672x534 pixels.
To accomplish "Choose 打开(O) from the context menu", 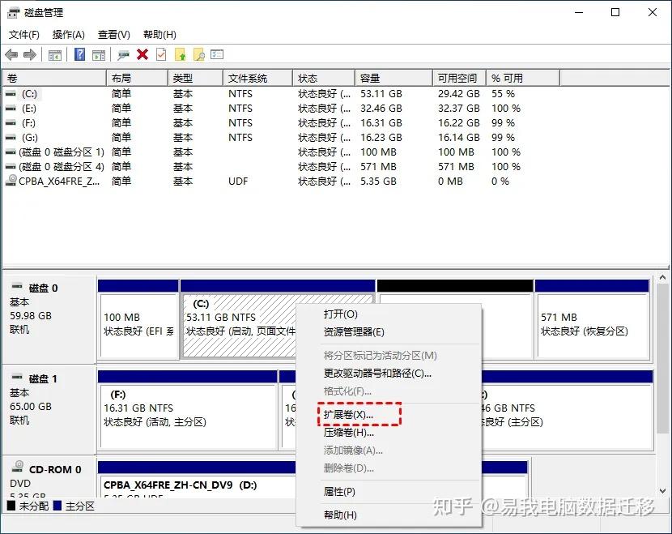I will tap(389, 314).
